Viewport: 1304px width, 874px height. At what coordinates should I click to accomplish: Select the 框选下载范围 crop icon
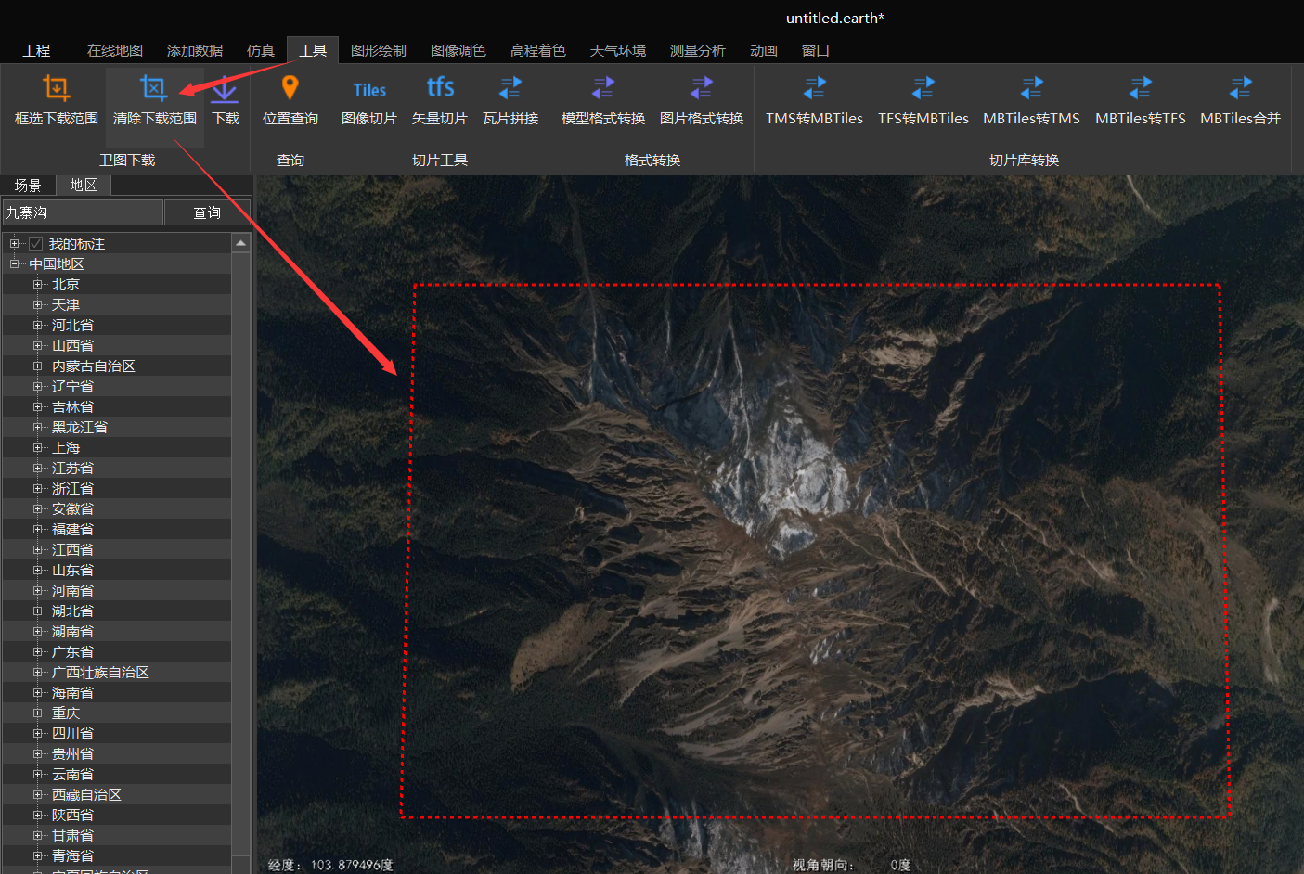(x=57, y=88)
